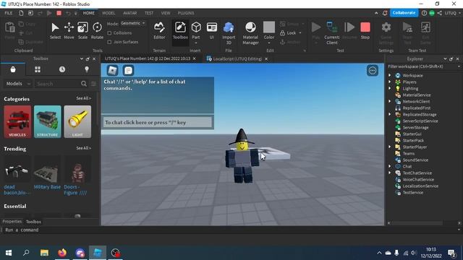This screenshot has height=260, width=463.
Task: Open the Terrain Editor
Action: coord(159,30)
